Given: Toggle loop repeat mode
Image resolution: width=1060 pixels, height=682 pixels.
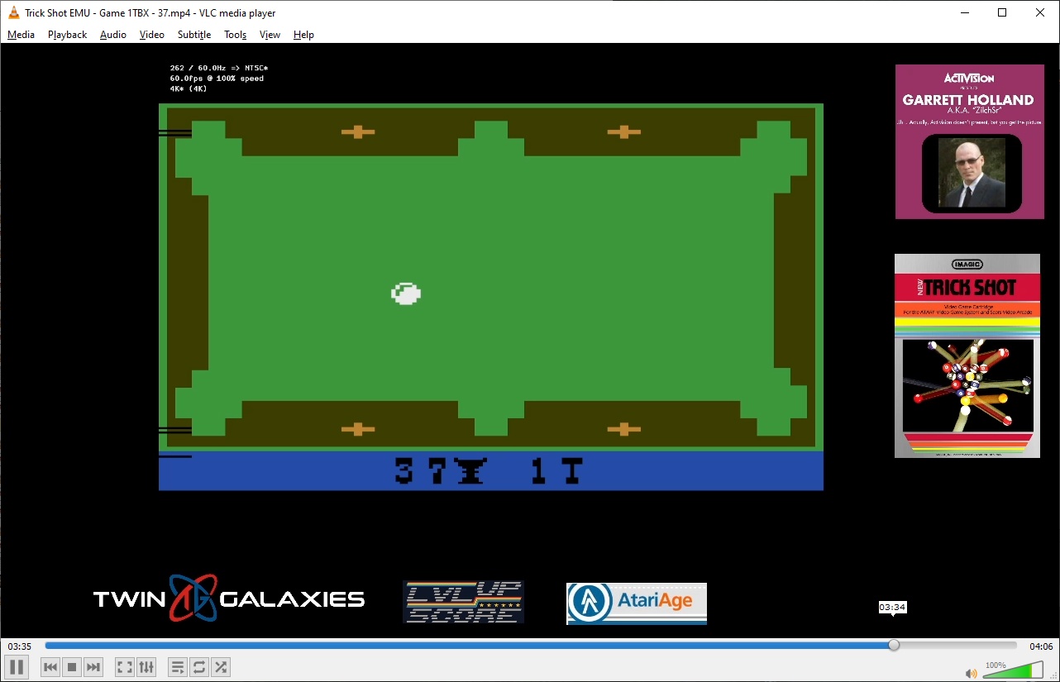Looking at the screenshot, I should (x=198, y=667).
